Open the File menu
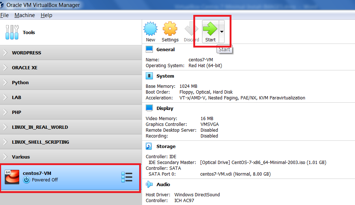The image size is (355, 205). tap(4, 15)
